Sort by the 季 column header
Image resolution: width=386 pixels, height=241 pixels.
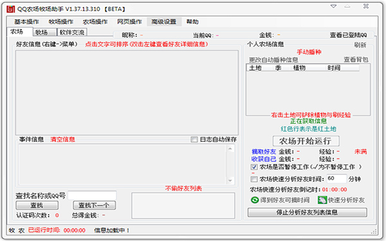pyautogui.click(x=281, y=68)
